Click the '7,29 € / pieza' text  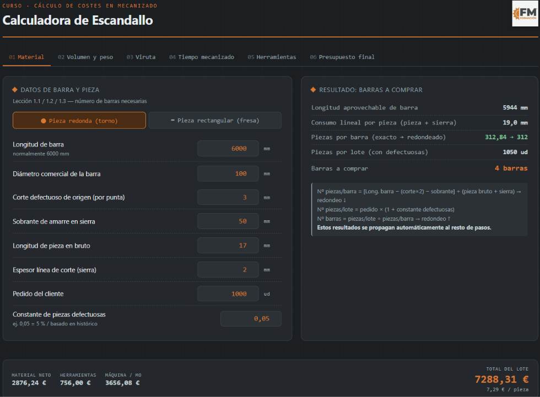pos(507,389)
